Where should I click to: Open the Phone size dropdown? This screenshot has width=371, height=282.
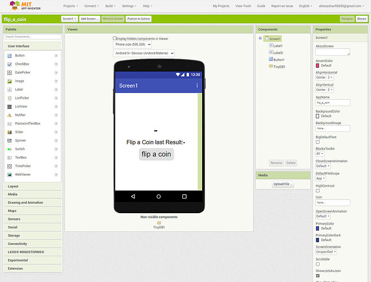pos(132,45)
